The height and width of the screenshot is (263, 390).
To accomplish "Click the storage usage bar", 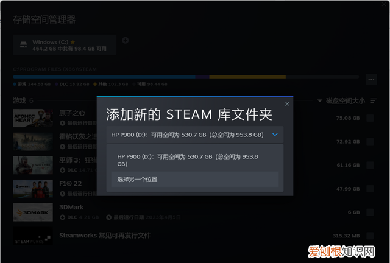I will (x=186, y=77).
